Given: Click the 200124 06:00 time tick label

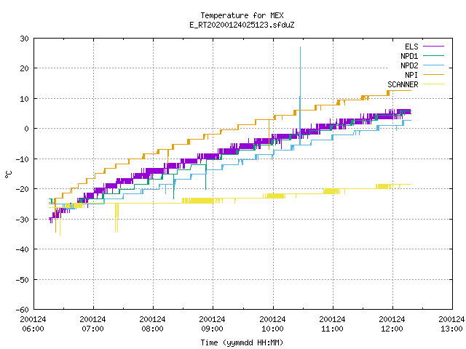Looking at the screenshot, I should [33, 324].
